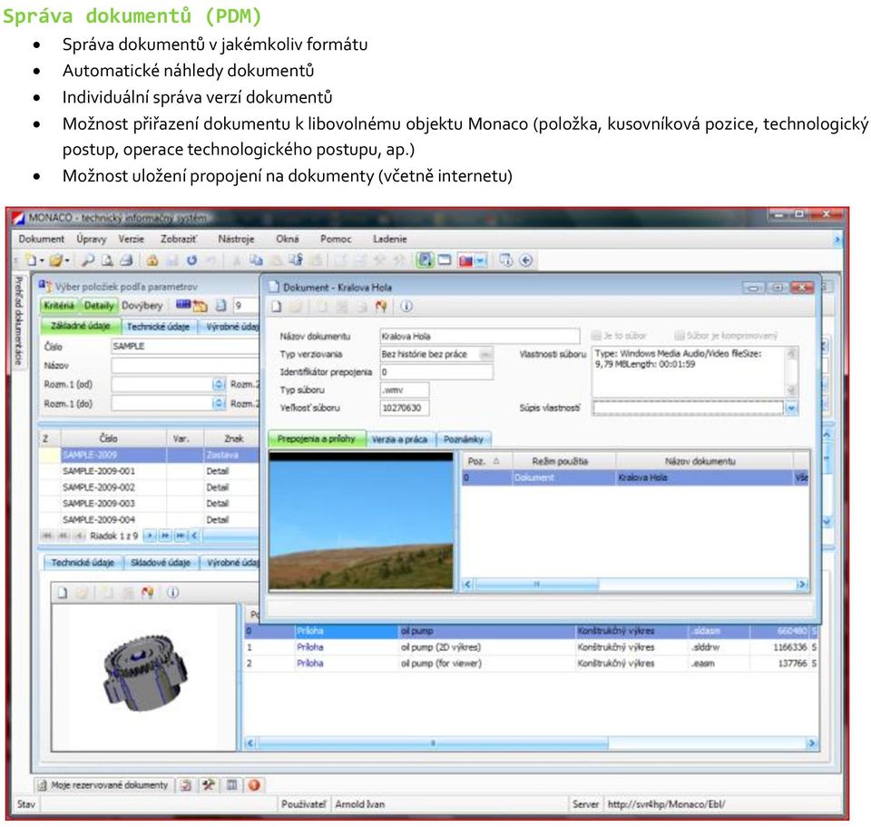Viewport: 871px width, 827px height.
Task: Open the Nástroje menu
Action: pos(236,239)
